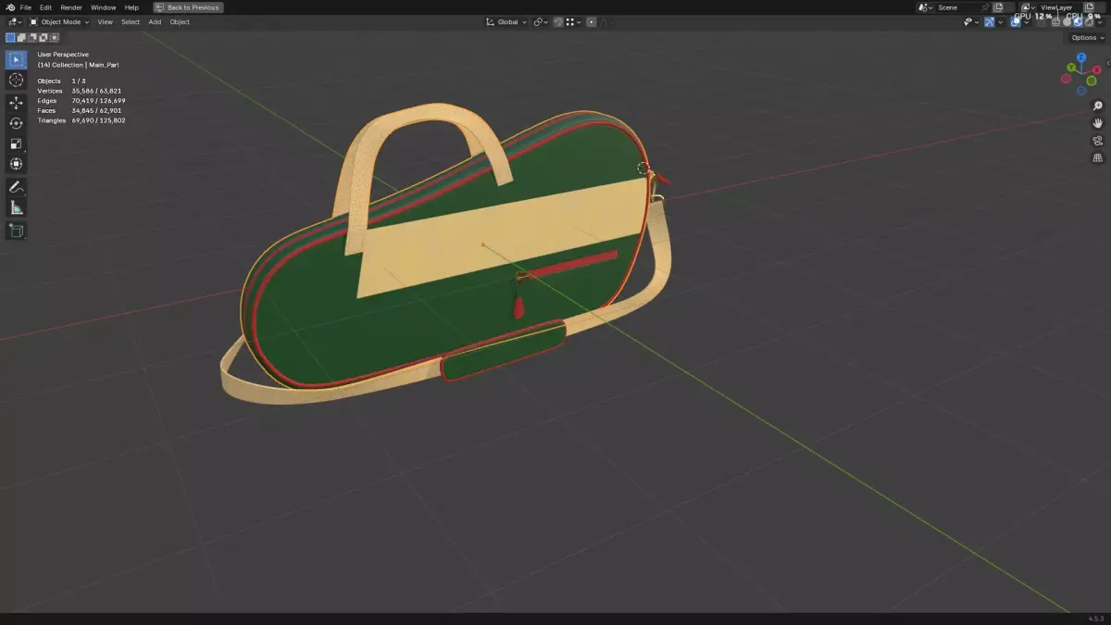Set selection mode to extend
1111x625 pixels.
point(21,38)
